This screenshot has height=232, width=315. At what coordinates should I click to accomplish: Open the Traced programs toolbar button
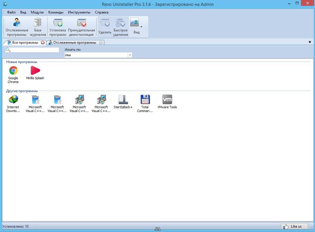[x=17, y=27]
